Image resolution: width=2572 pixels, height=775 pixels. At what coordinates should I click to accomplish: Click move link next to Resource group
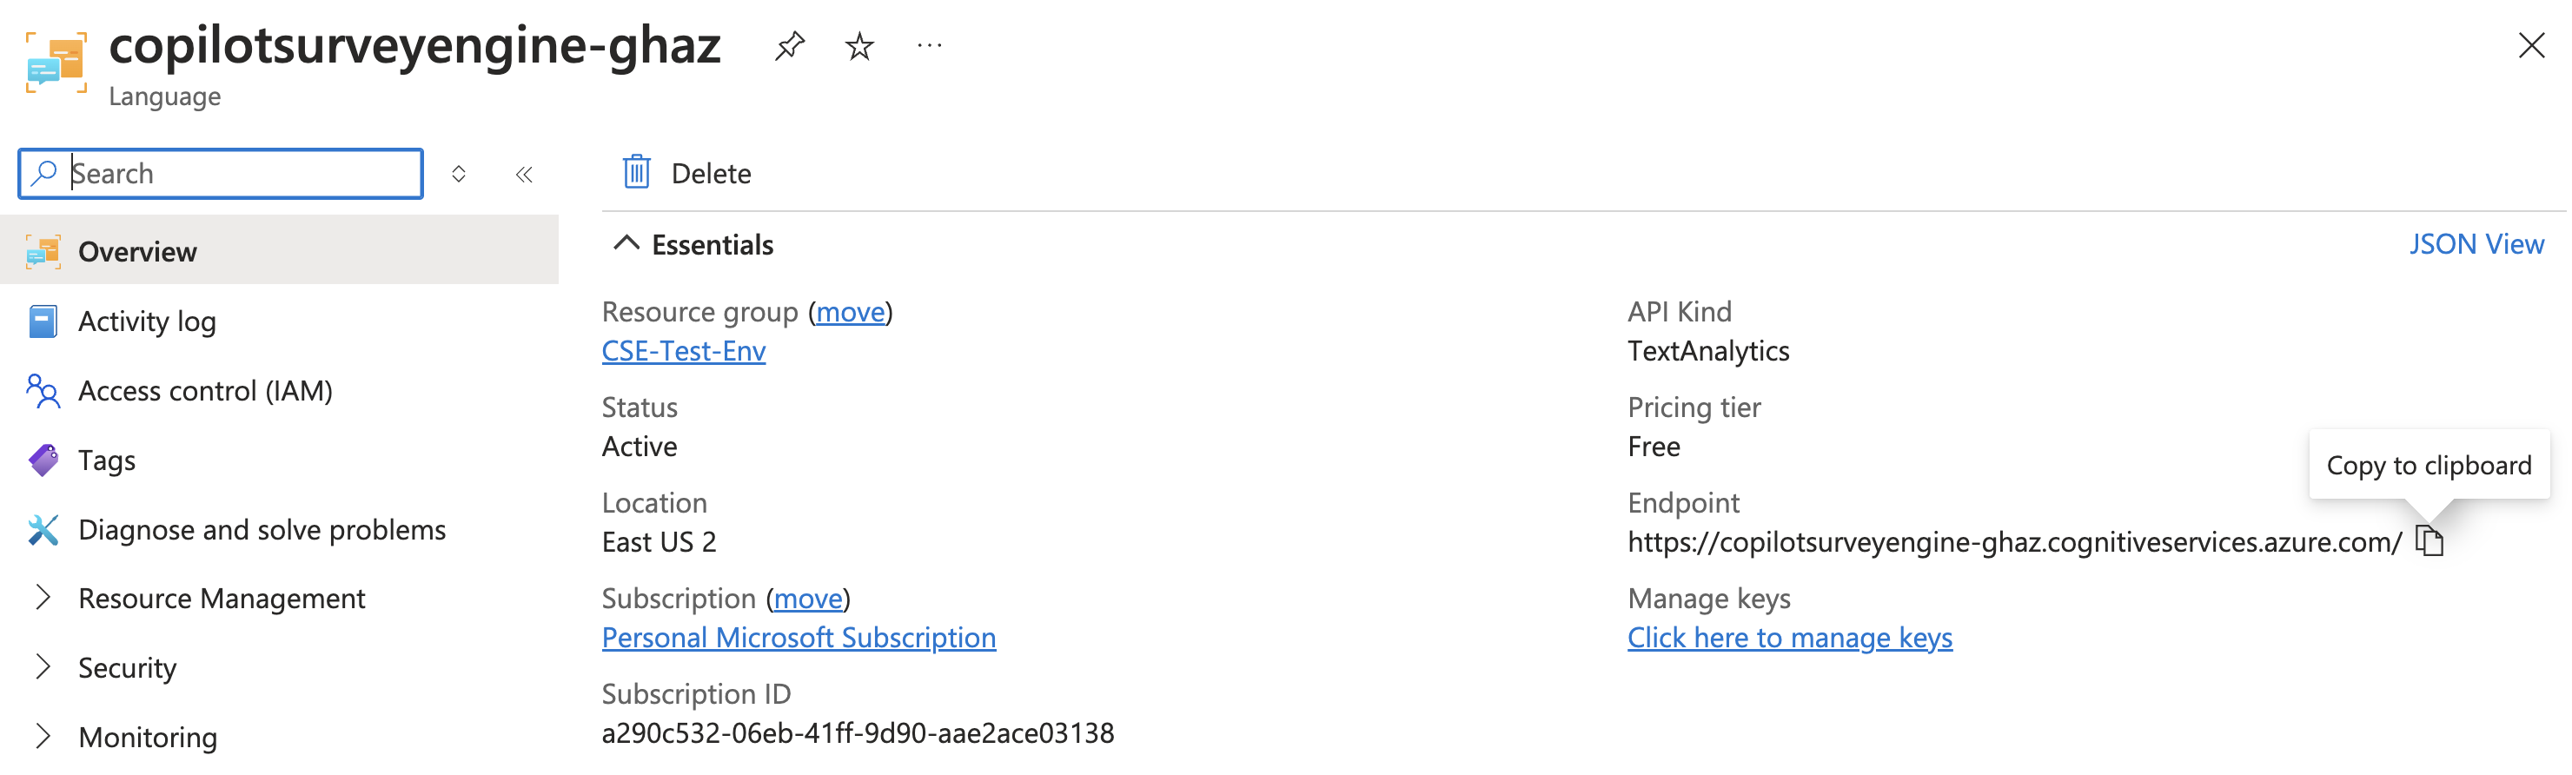pyautogui.click(x=851, y=313)
